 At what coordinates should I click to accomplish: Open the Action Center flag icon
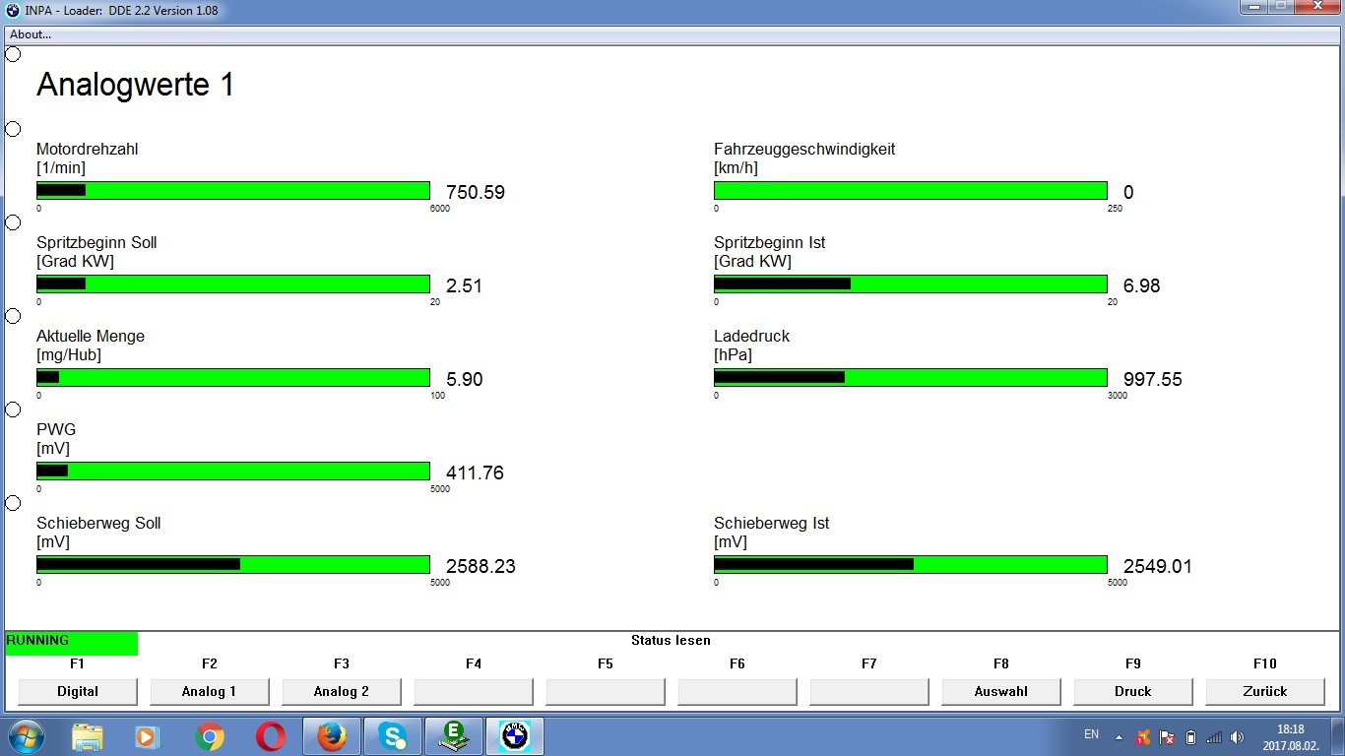pyautogui.click(x=1167, y=736)
